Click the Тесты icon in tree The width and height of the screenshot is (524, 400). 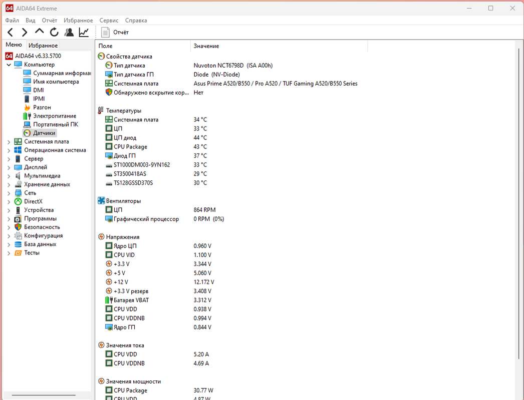pyautogui.click(x=18, y=253)
